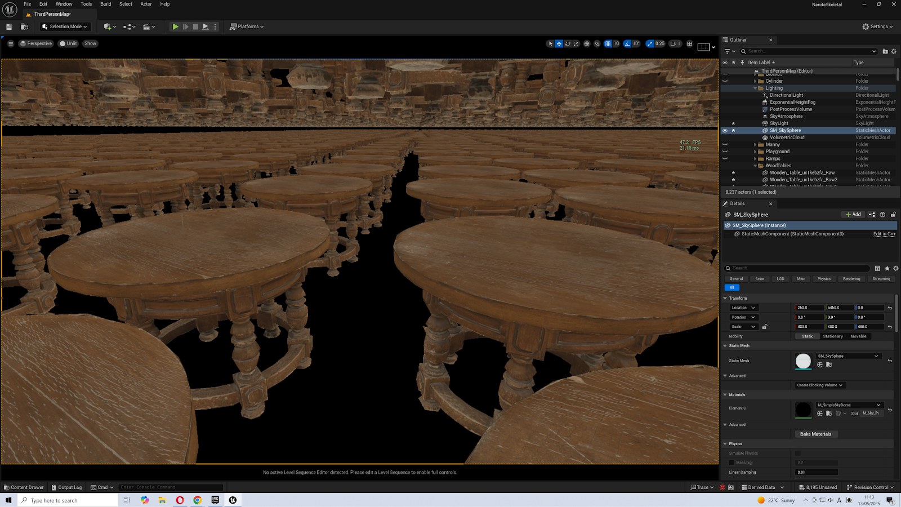Toggle surface snapping icon

tap(597, 43)
